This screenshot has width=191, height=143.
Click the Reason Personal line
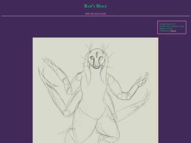point(166,29)
